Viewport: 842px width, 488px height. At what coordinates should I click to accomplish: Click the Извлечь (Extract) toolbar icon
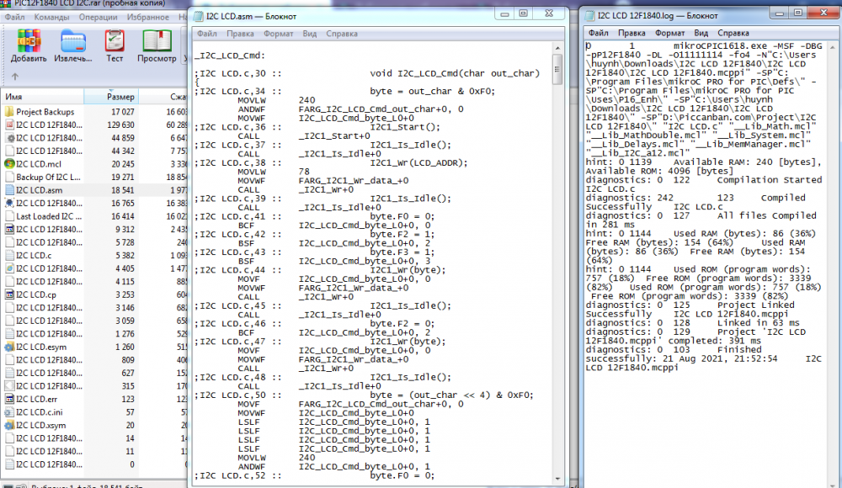click(73, 44)
